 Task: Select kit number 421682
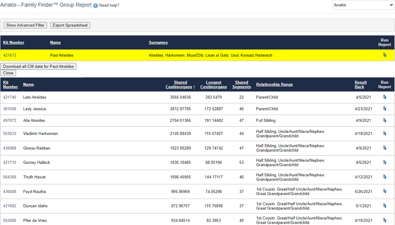(10, 206)
